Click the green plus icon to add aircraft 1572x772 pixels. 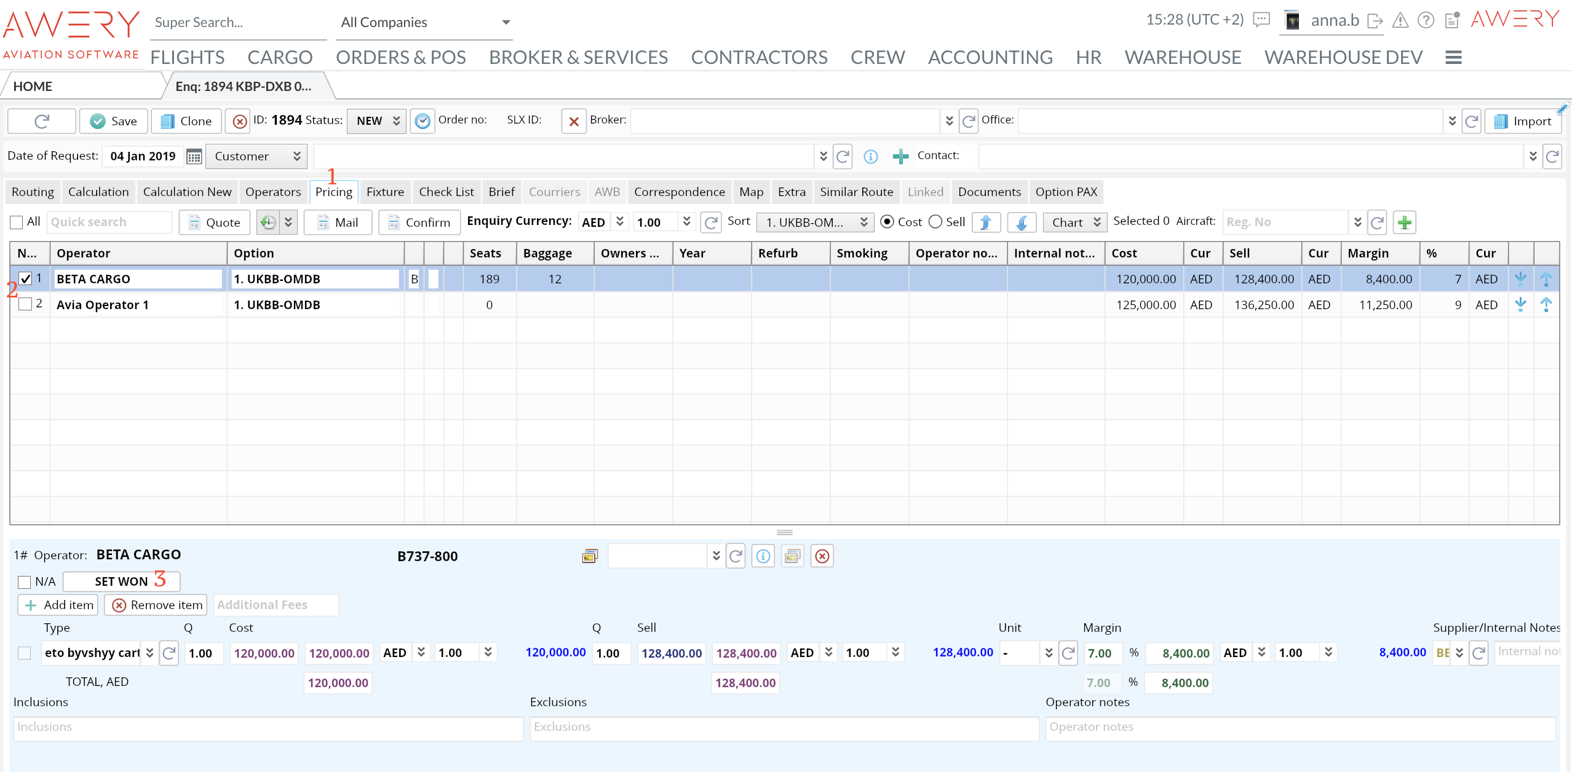coord(1405,223)
